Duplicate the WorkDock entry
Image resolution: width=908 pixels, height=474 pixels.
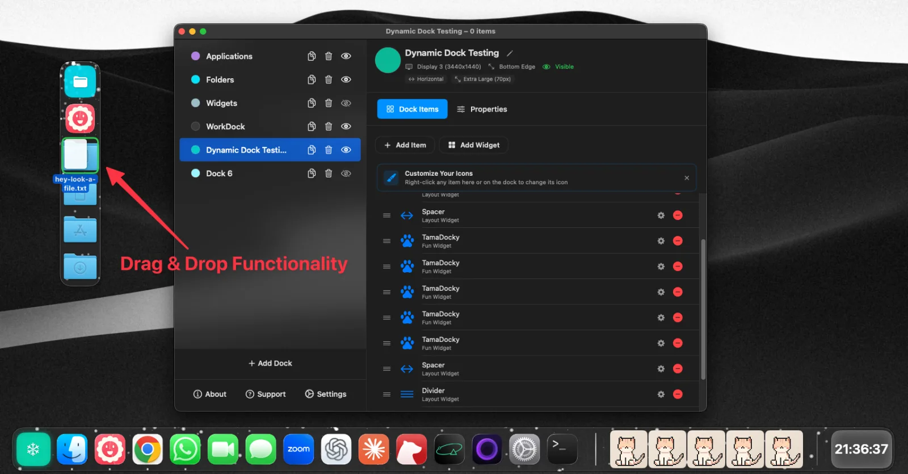(312, 126)
